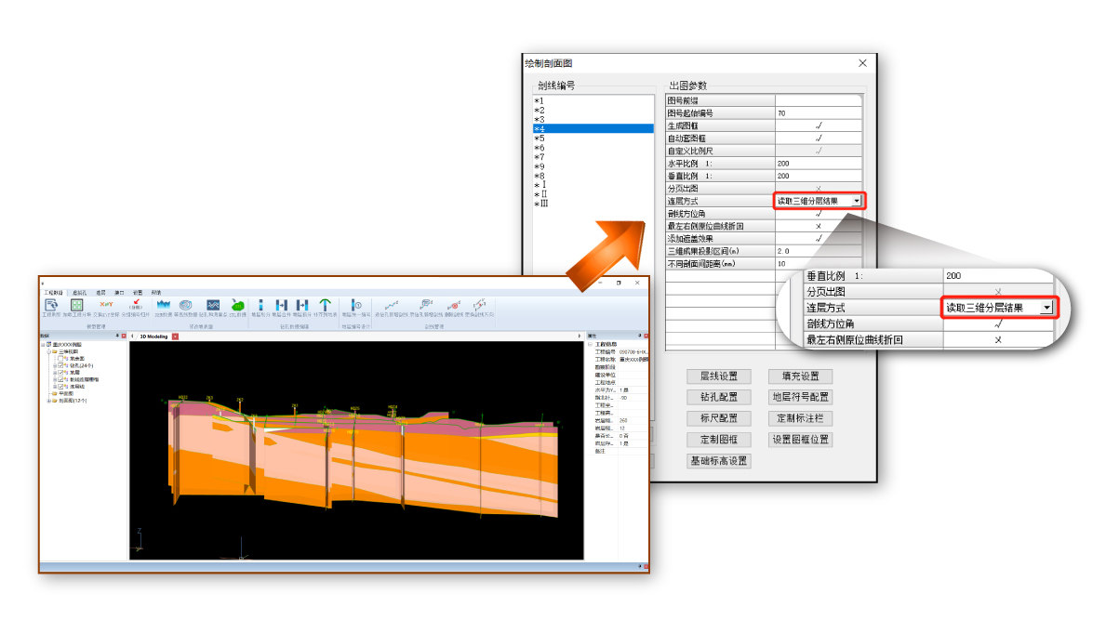Toggle the last checked layer under 三维视图
Viewport: 1106px width, 620px height.
tap(60, 386)
